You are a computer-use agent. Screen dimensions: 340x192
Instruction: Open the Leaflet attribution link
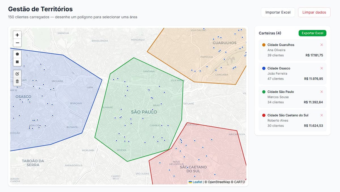[197, 182]
